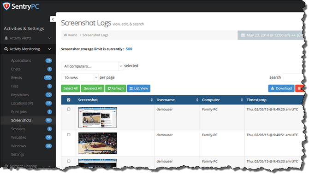The height and width of the screenshot is (174, 309).
Task: Sort by Computer column arrows
Action: [x=242, y=100]
